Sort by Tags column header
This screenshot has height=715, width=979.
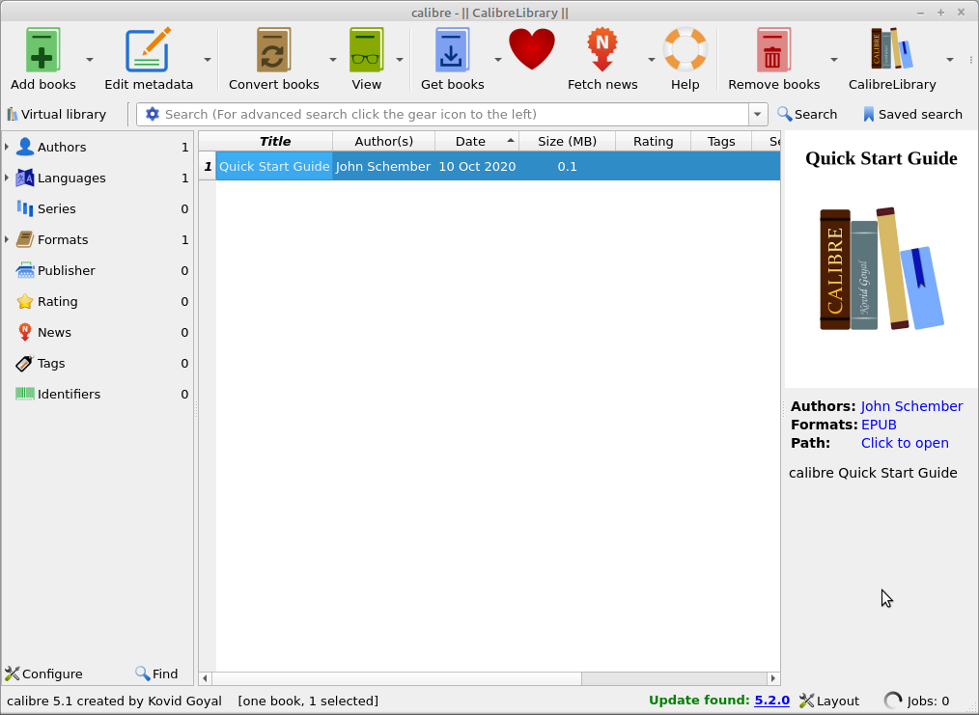pos(721,142)
